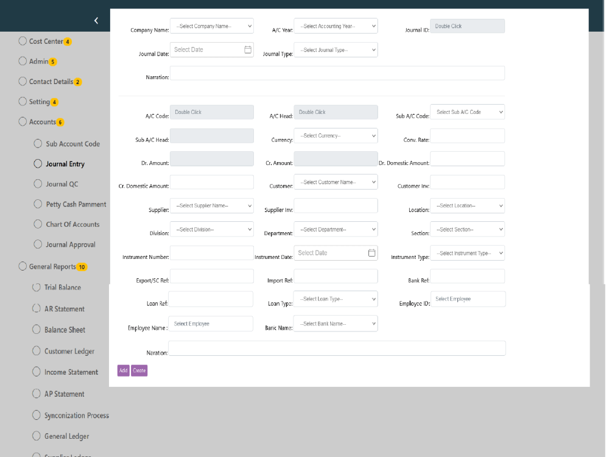Open AP Statement report
The width and height of the screenshot is (609, 457).
coord(64,394)
